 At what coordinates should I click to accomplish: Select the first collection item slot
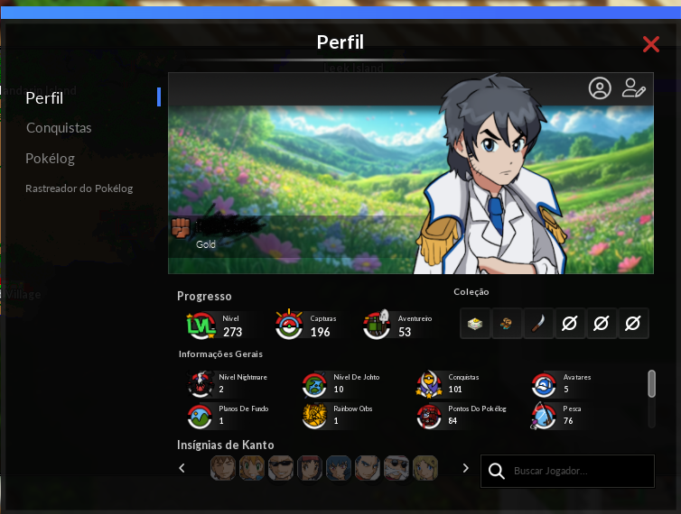tap(475, 323)
